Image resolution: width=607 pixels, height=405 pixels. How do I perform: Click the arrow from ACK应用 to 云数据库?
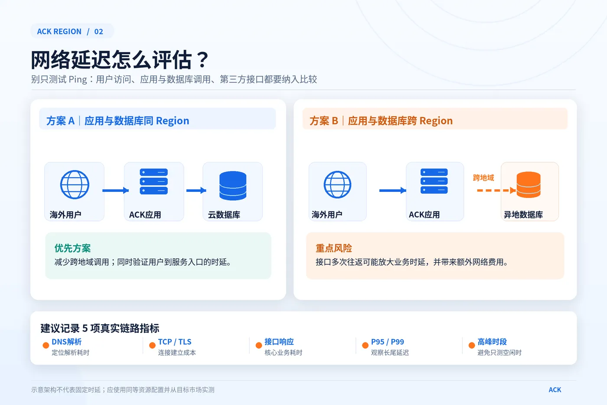coord(196,190)
